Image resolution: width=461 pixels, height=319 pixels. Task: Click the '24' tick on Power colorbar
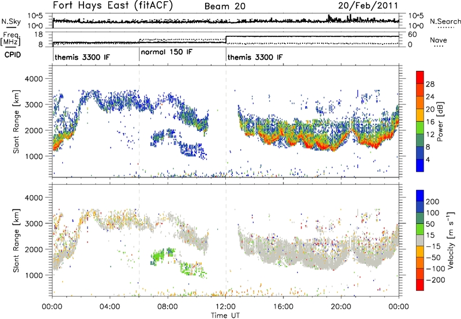click(x=430, y=97)
